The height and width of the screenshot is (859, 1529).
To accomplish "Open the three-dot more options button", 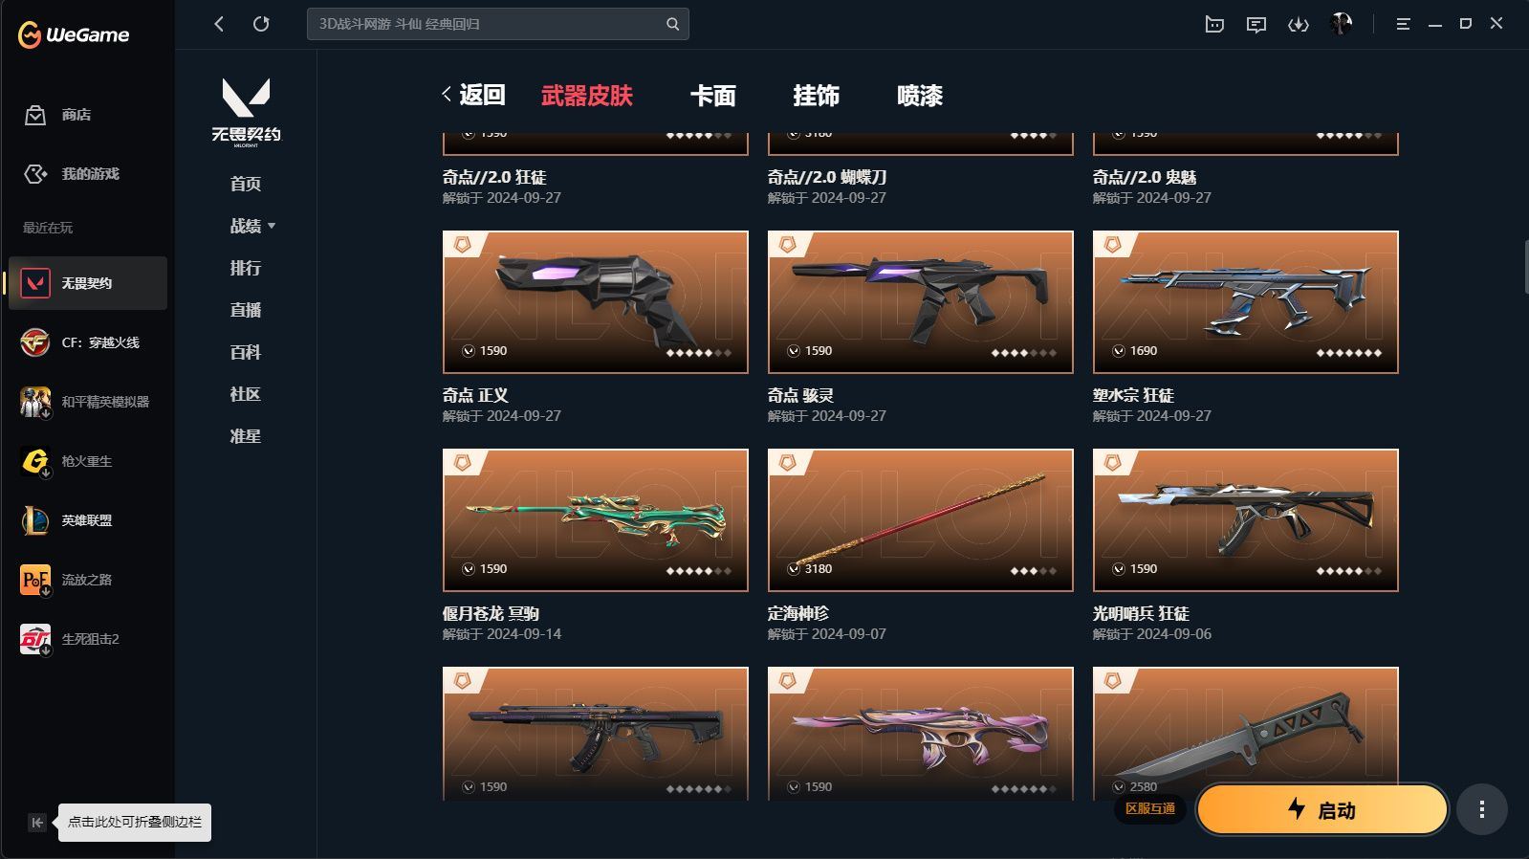I will (x=1482, y=810).
